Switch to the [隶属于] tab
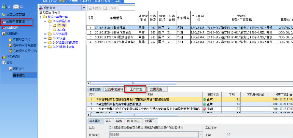This screenshot has width=293, height=138. pyautogui.click(x=151, y=121)
